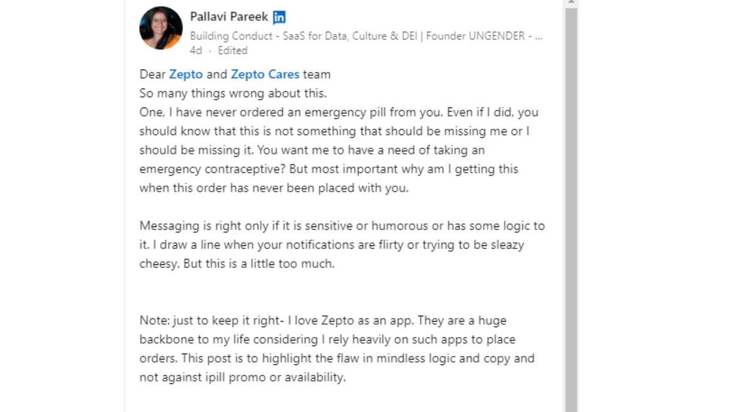The image size is (733, 412).
Task: Click the scrollbar up arrow
Action: click(x=571, y=3)
